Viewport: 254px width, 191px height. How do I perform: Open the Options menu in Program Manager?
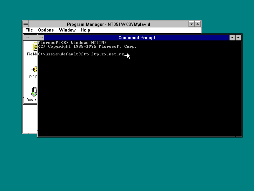tap(46, 30)
